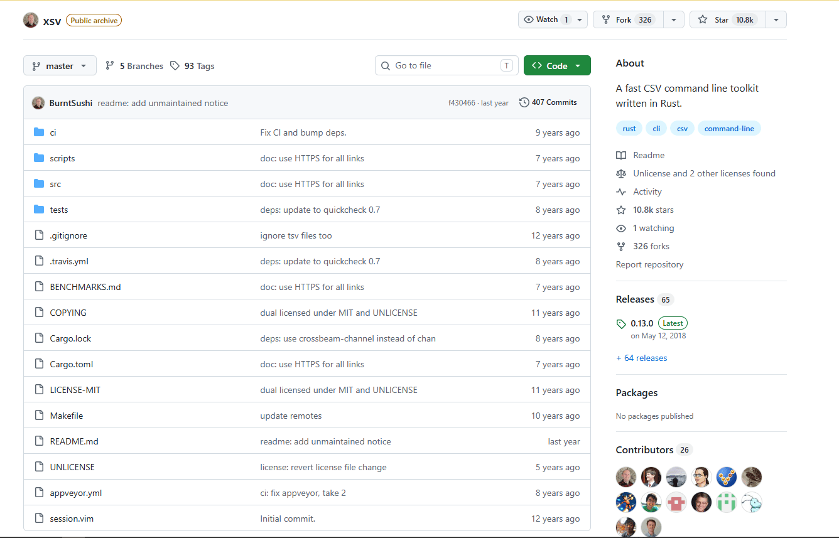The image size is (839, 538).
Task: Open the green Code dropdown button
Action: (x=557, y=65)
